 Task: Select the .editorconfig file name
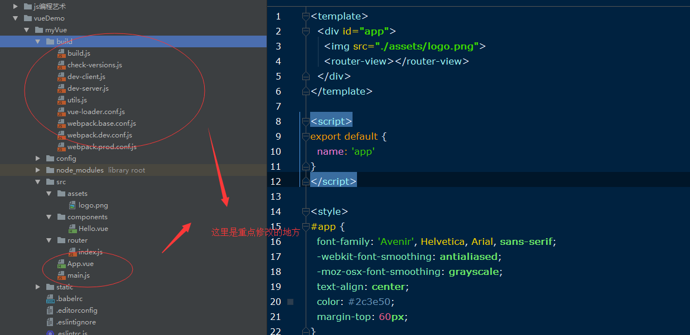coord(77,311)
